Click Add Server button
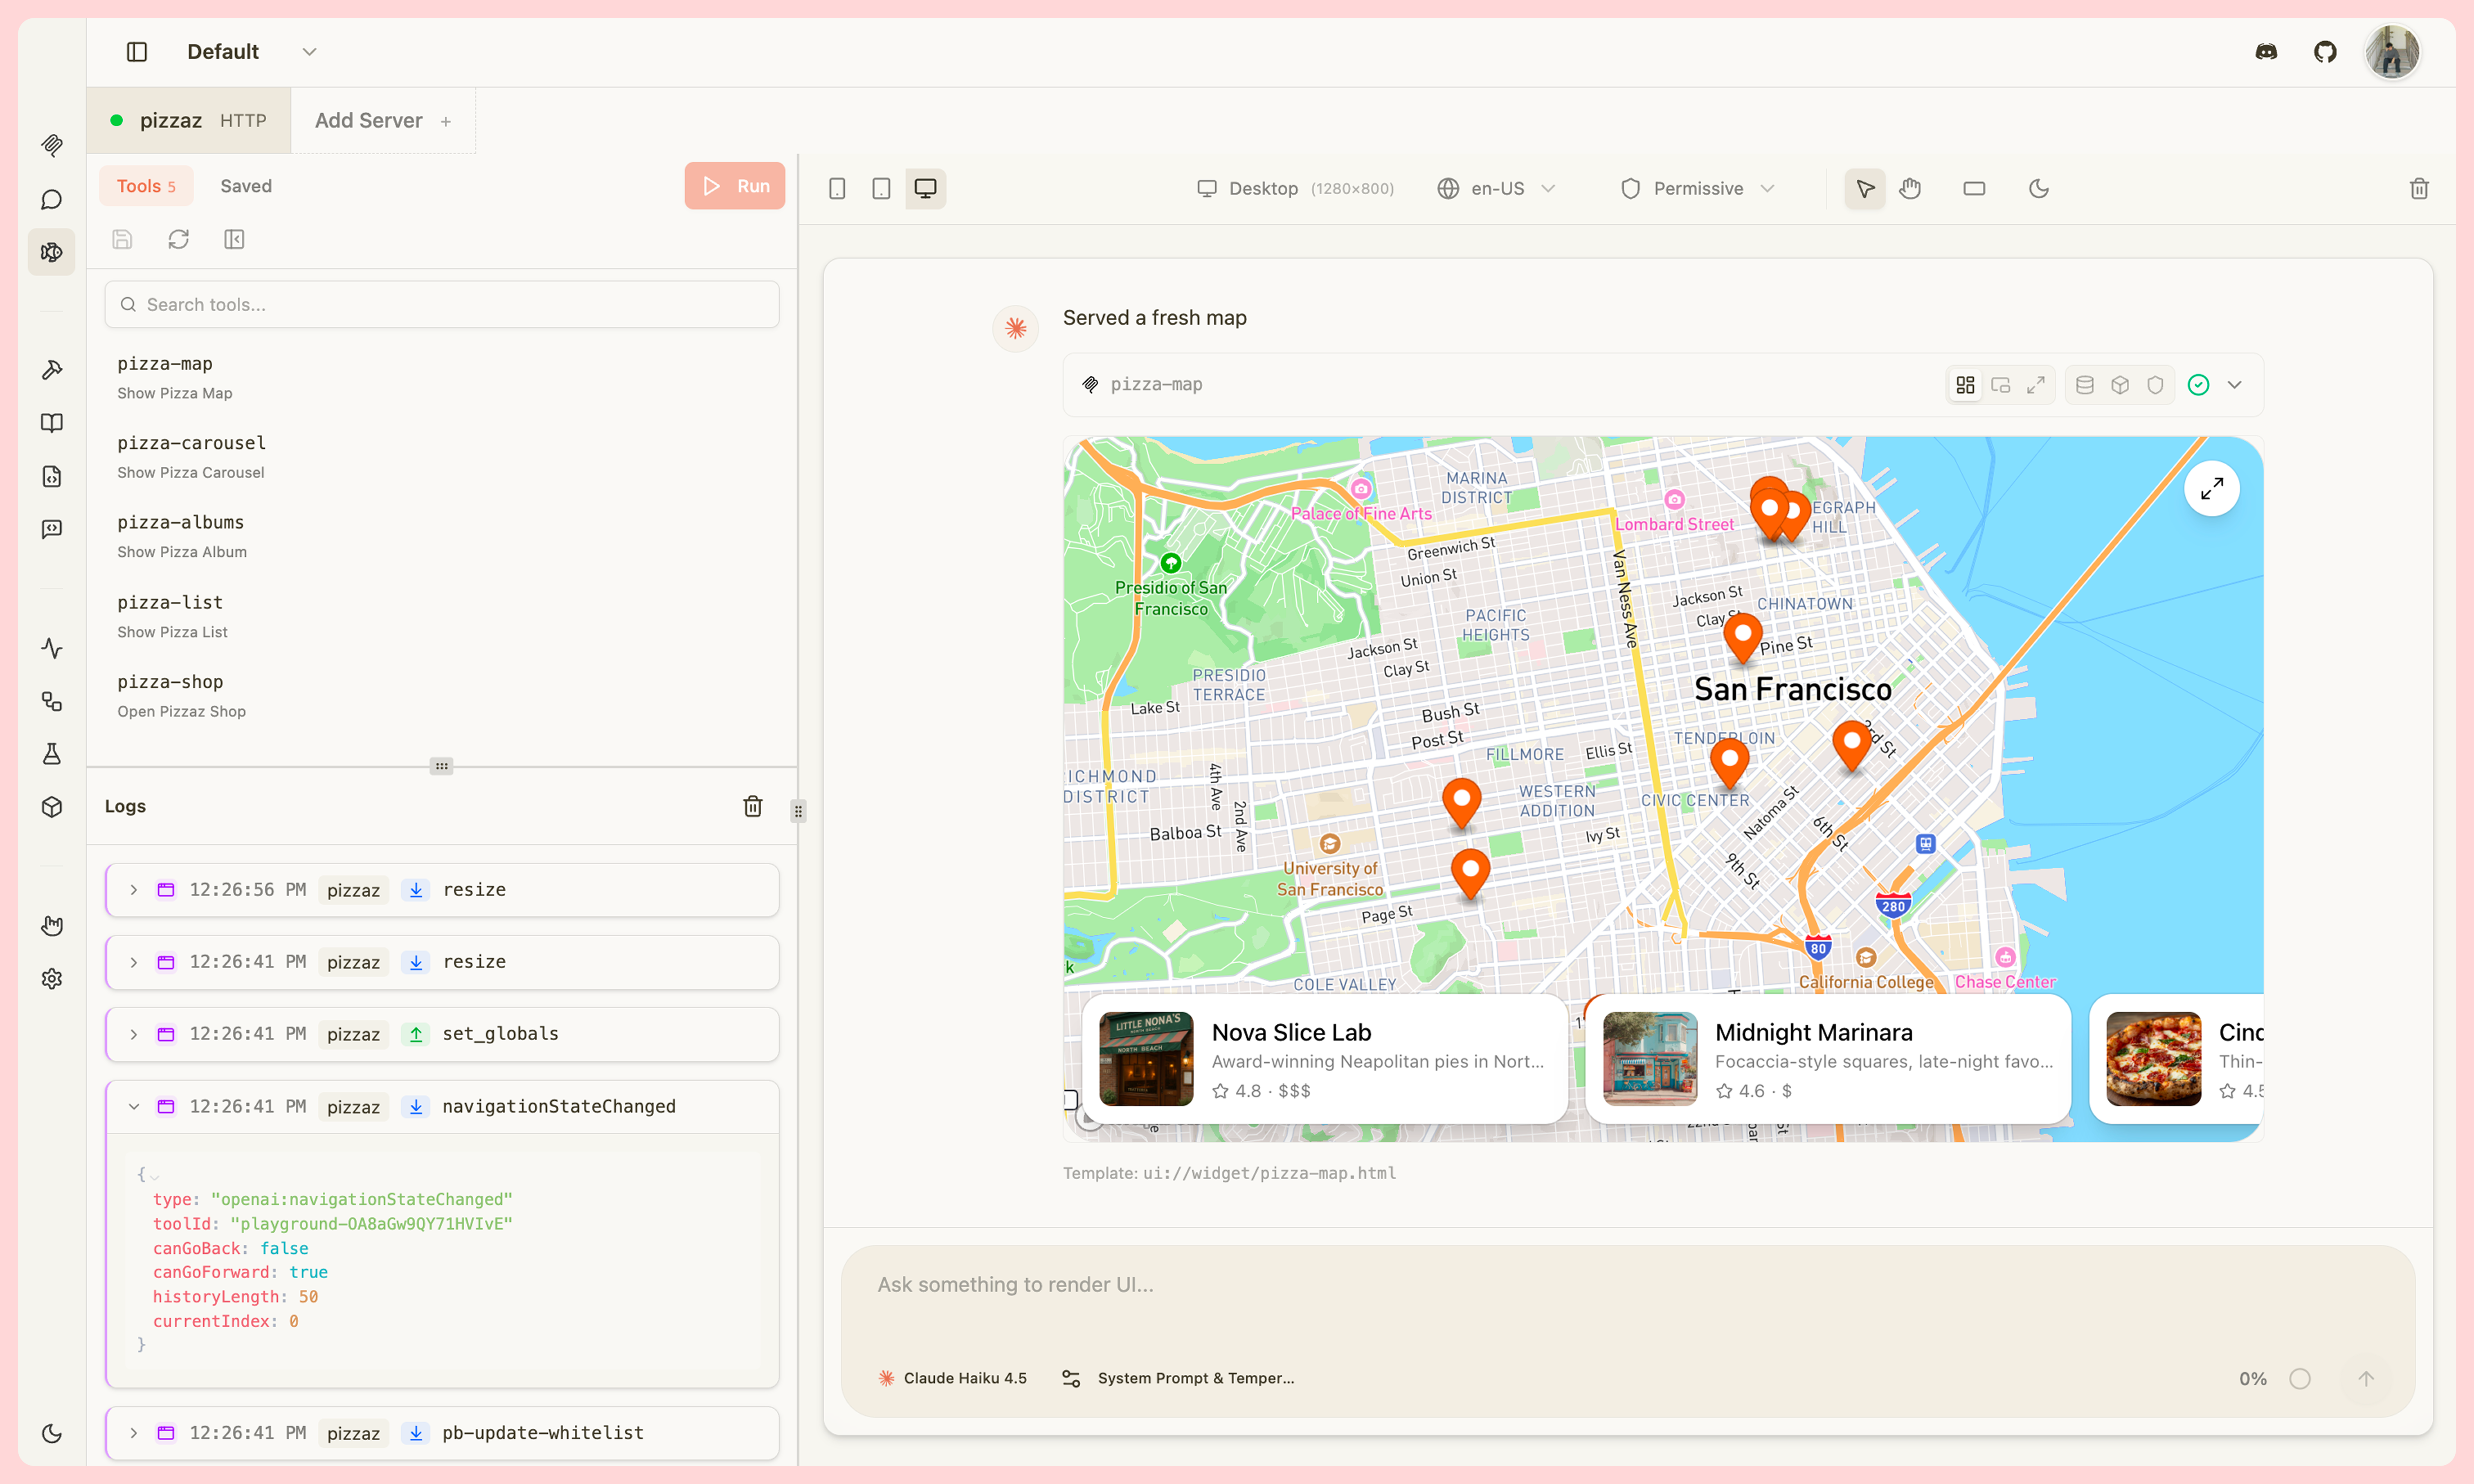The width and height of the screenshot is (2474, 1484). [x=382, y=120]
